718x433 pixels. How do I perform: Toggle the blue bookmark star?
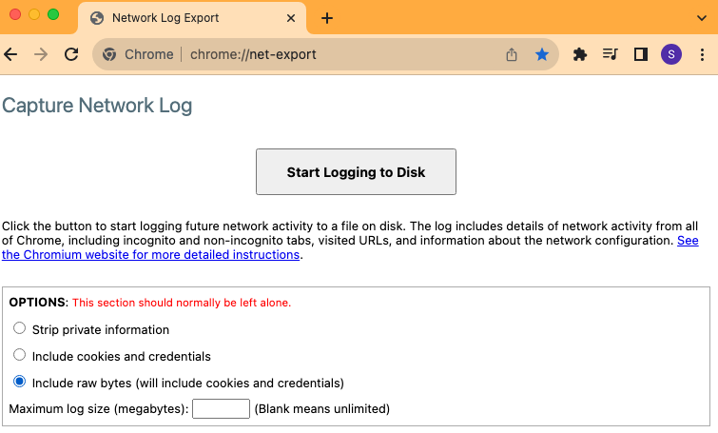542,54
